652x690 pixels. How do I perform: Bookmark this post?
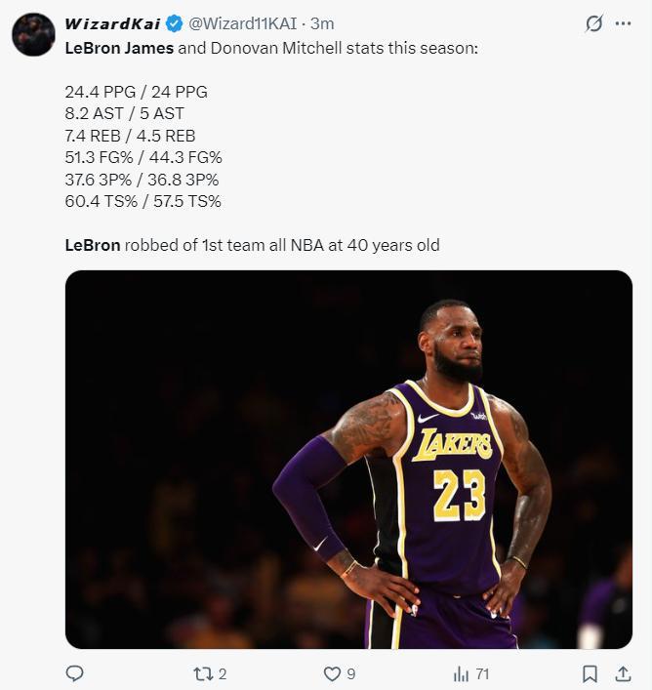tap(590, 673)
